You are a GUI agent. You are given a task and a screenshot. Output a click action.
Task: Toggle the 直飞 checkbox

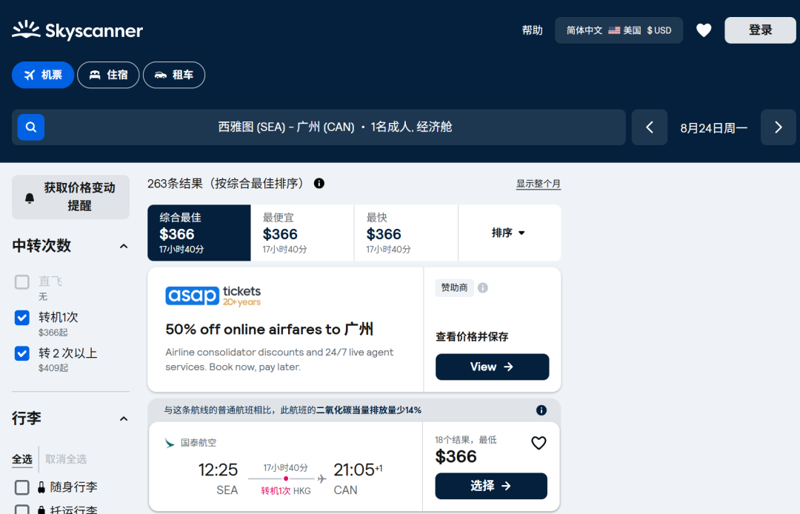tap(22, 282)
